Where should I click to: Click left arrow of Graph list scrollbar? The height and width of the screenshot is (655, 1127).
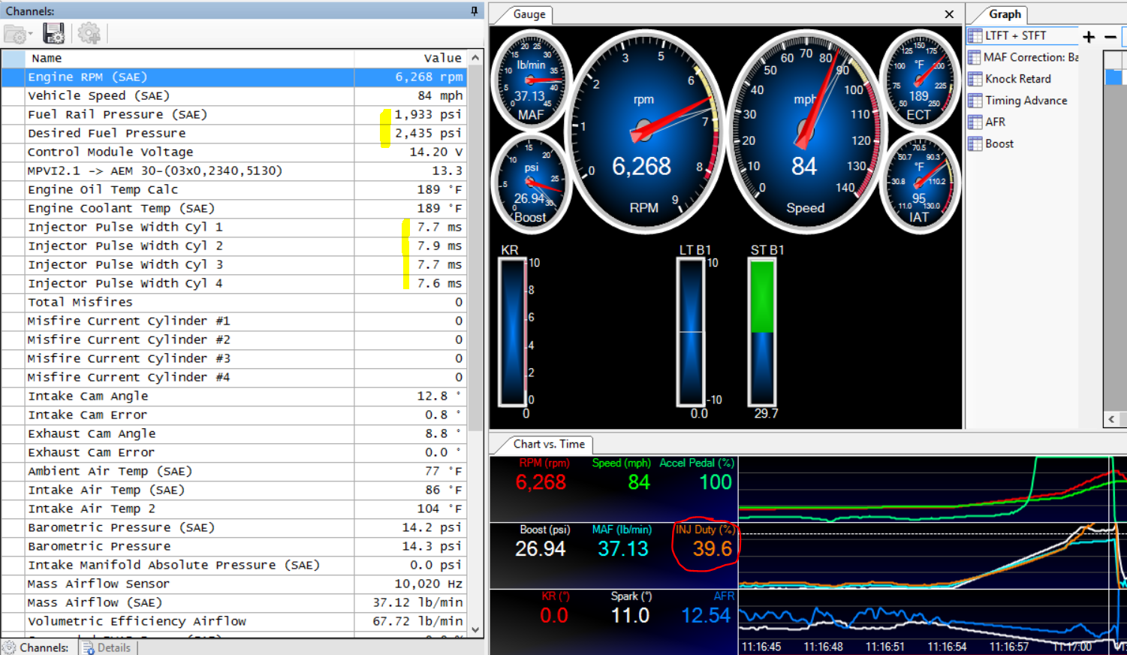click(x=1112, y=419)
